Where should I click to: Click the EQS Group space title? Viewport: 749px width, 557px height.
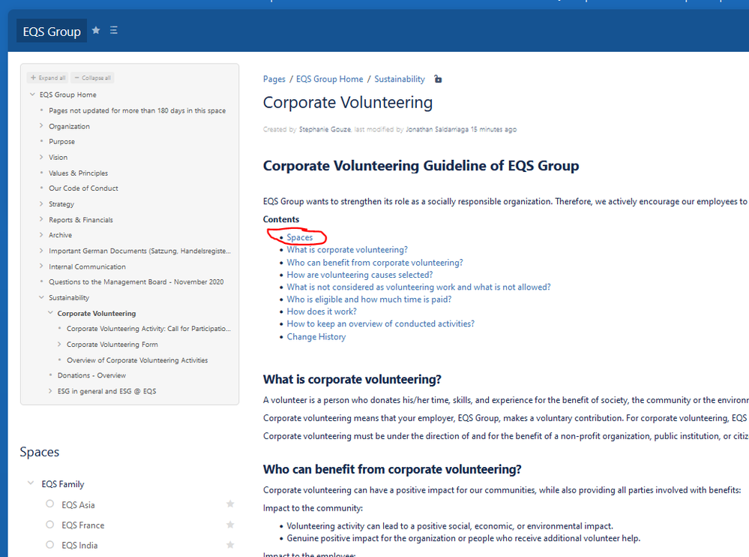[x=52, y=31]
